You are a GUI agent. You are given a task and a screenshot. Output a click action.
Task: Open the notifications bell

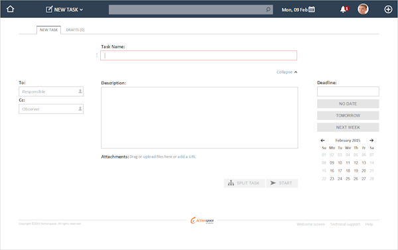pos(344,9)
